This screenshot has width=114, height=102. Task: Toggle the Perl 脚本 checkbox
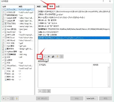3,46
